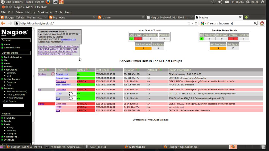Sort Status column descending with down arrow

coord(89,70)
